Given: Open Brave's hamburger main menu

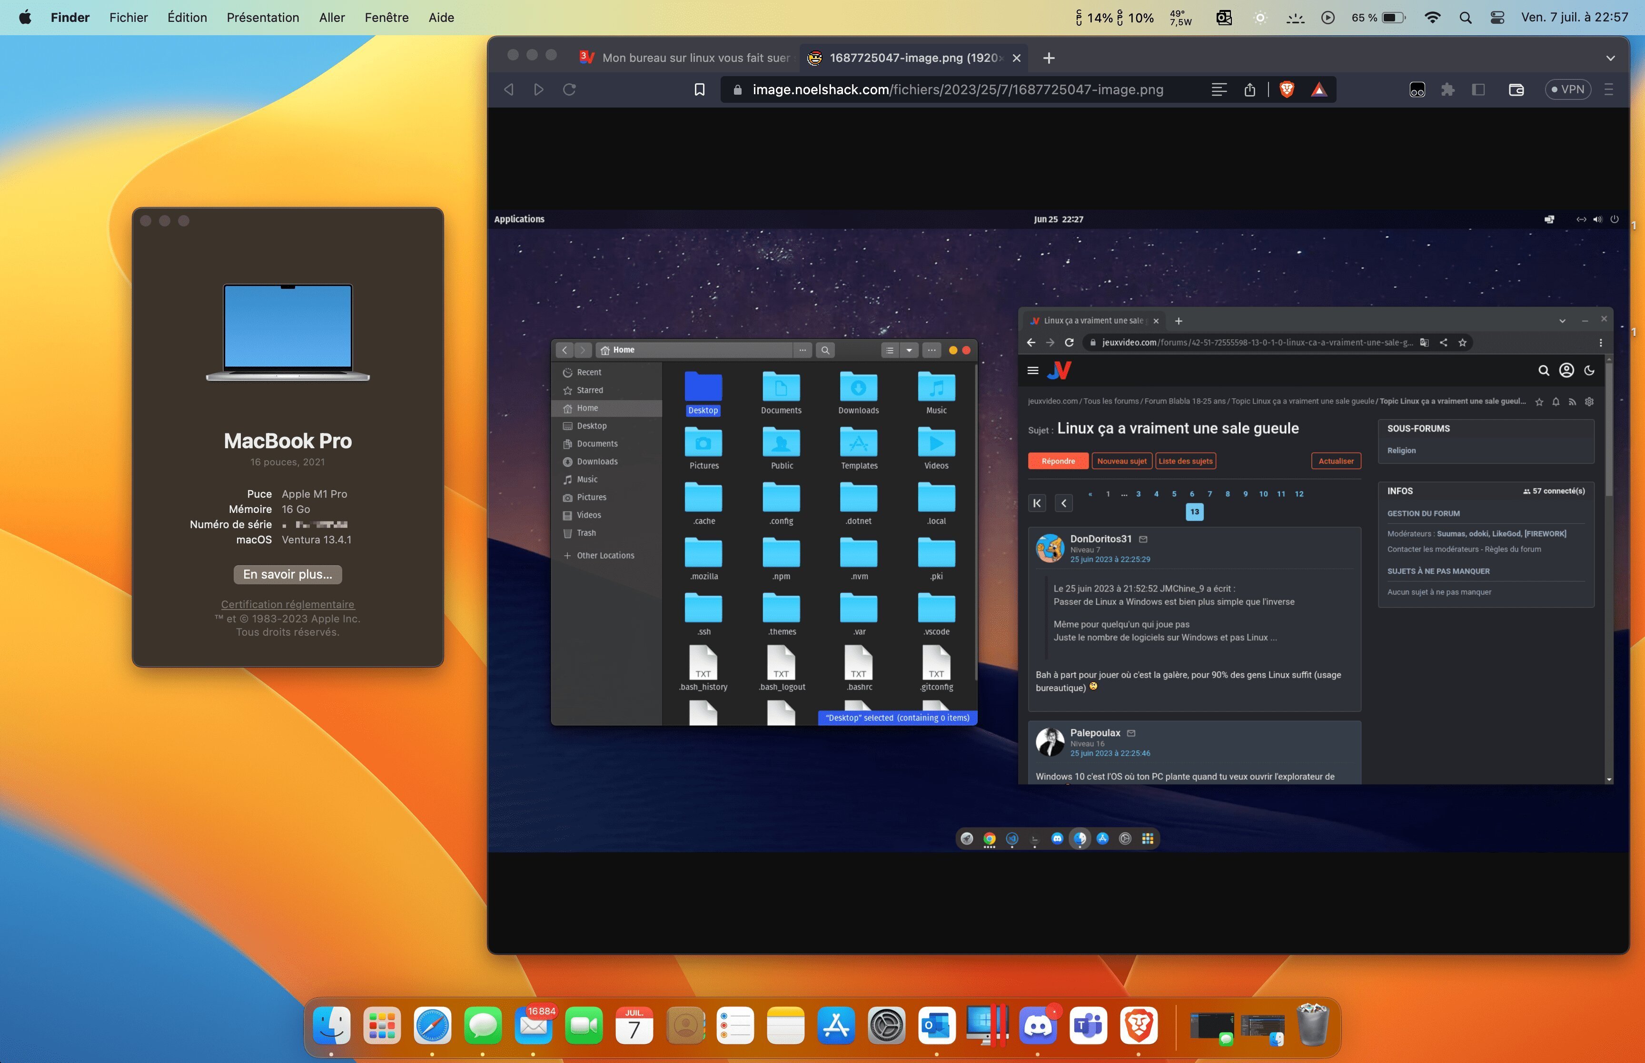Looking at the screenshot, I should (1608, 90).
